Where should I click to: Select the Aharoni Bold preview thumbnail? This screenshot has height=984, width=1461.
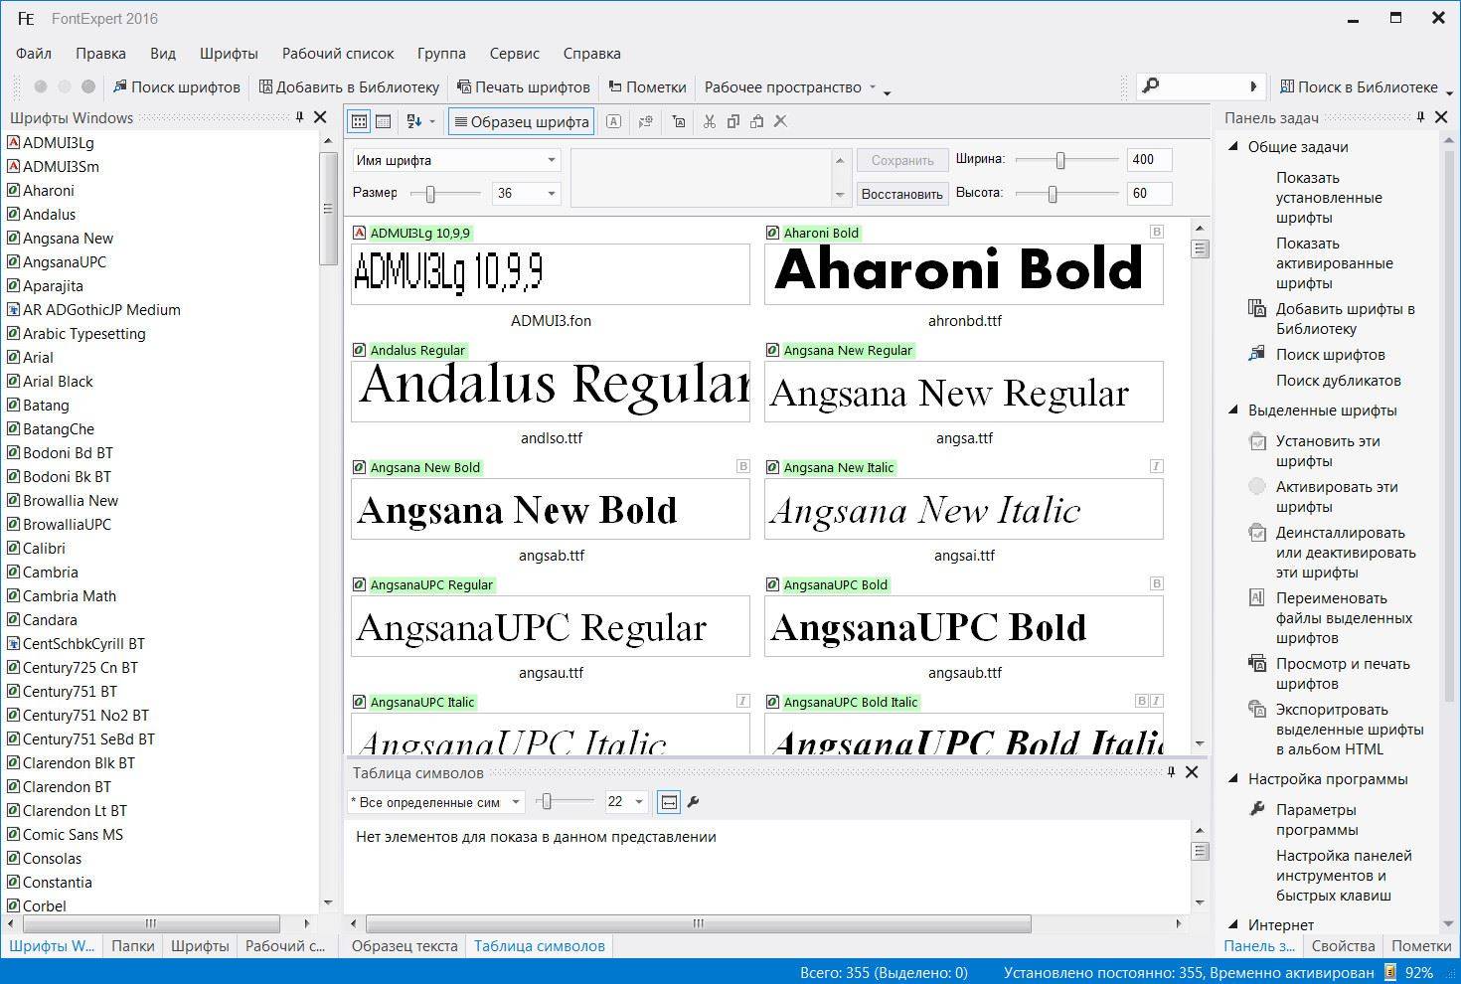(963, 273)
